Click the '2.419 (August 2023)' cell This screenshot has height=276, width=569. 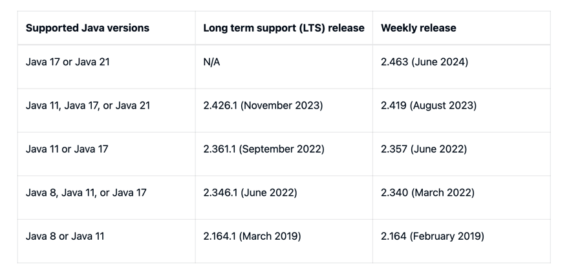(428, 105)
